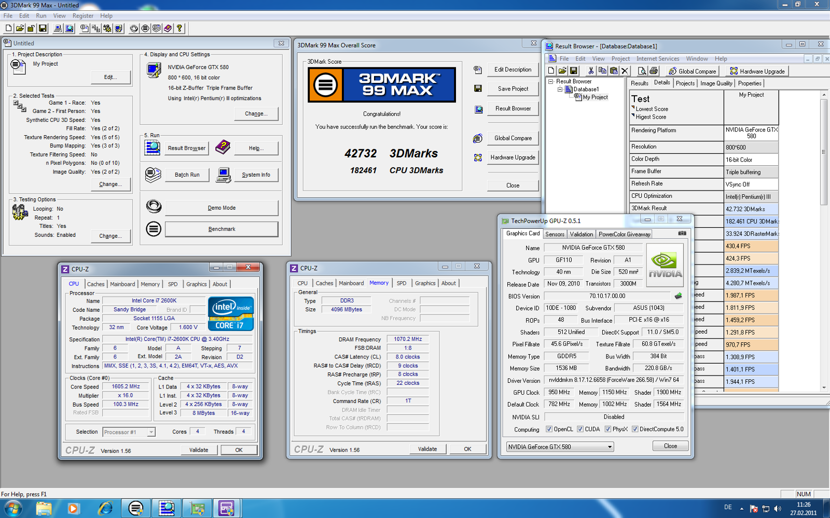Open the Run menu in 3DMark

41,16
